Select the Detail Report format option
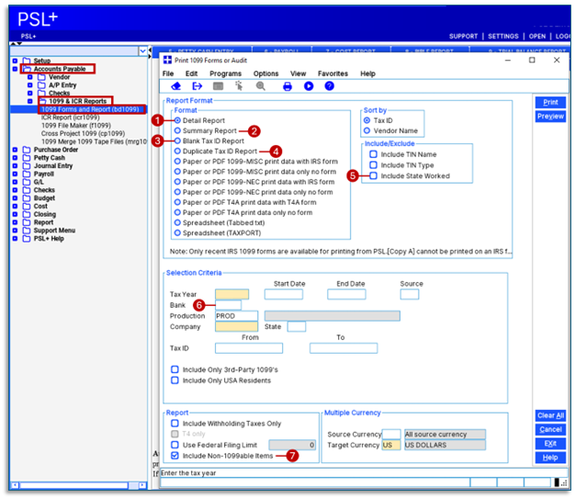This screenshot has width=575, height=498. pos(177,120)
